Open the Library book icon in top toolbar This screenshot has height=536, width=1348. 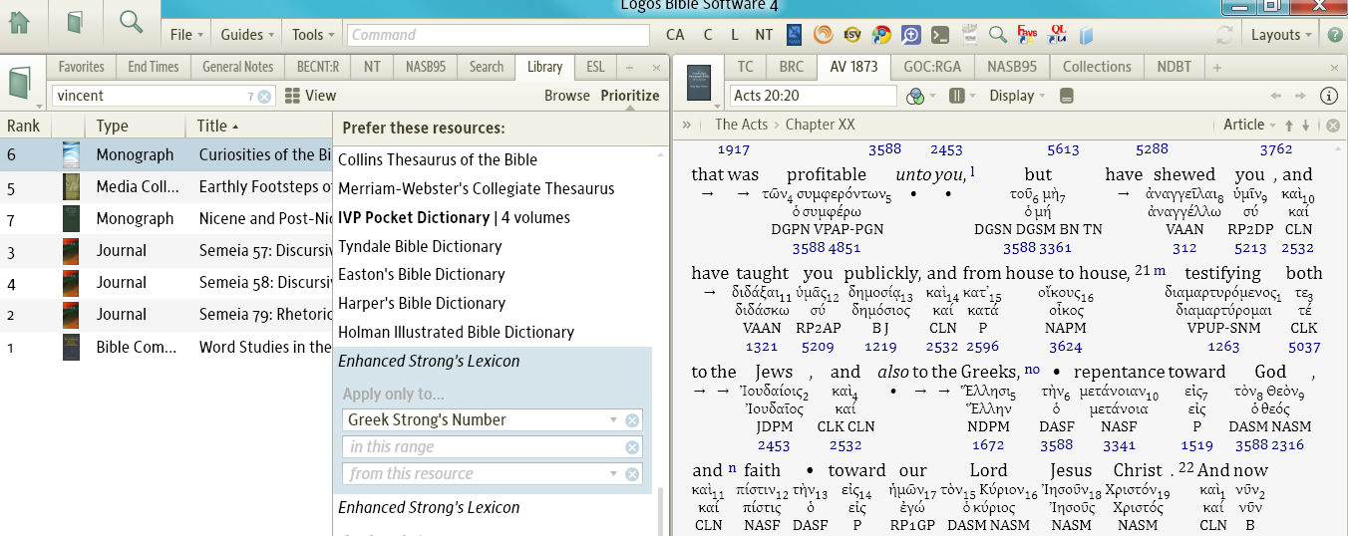pos(75,22)
